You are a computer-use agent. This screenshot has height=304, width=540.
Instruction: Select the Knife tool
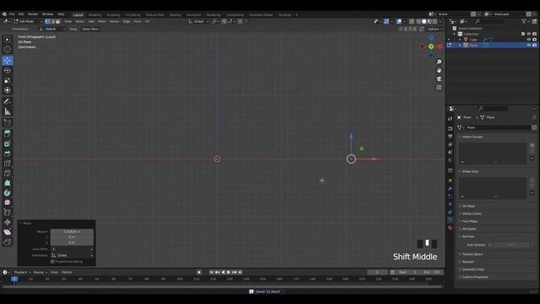(8, 173)
